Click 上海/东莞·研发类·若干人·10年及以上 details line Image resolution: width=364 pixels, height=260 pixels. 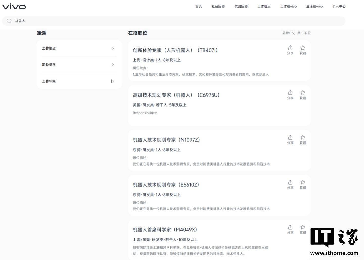[x=165, y=240]
